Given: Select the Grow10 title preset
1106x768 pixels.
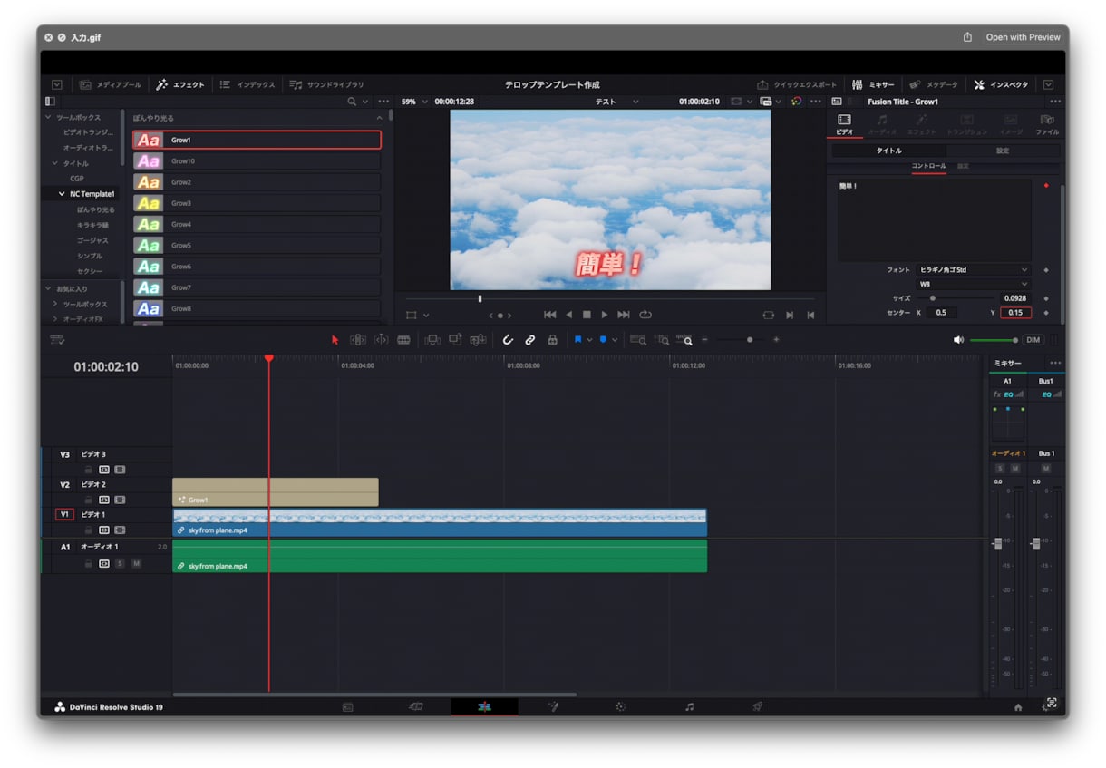Looking at the screenshot, I should click(x=257, y=161).
